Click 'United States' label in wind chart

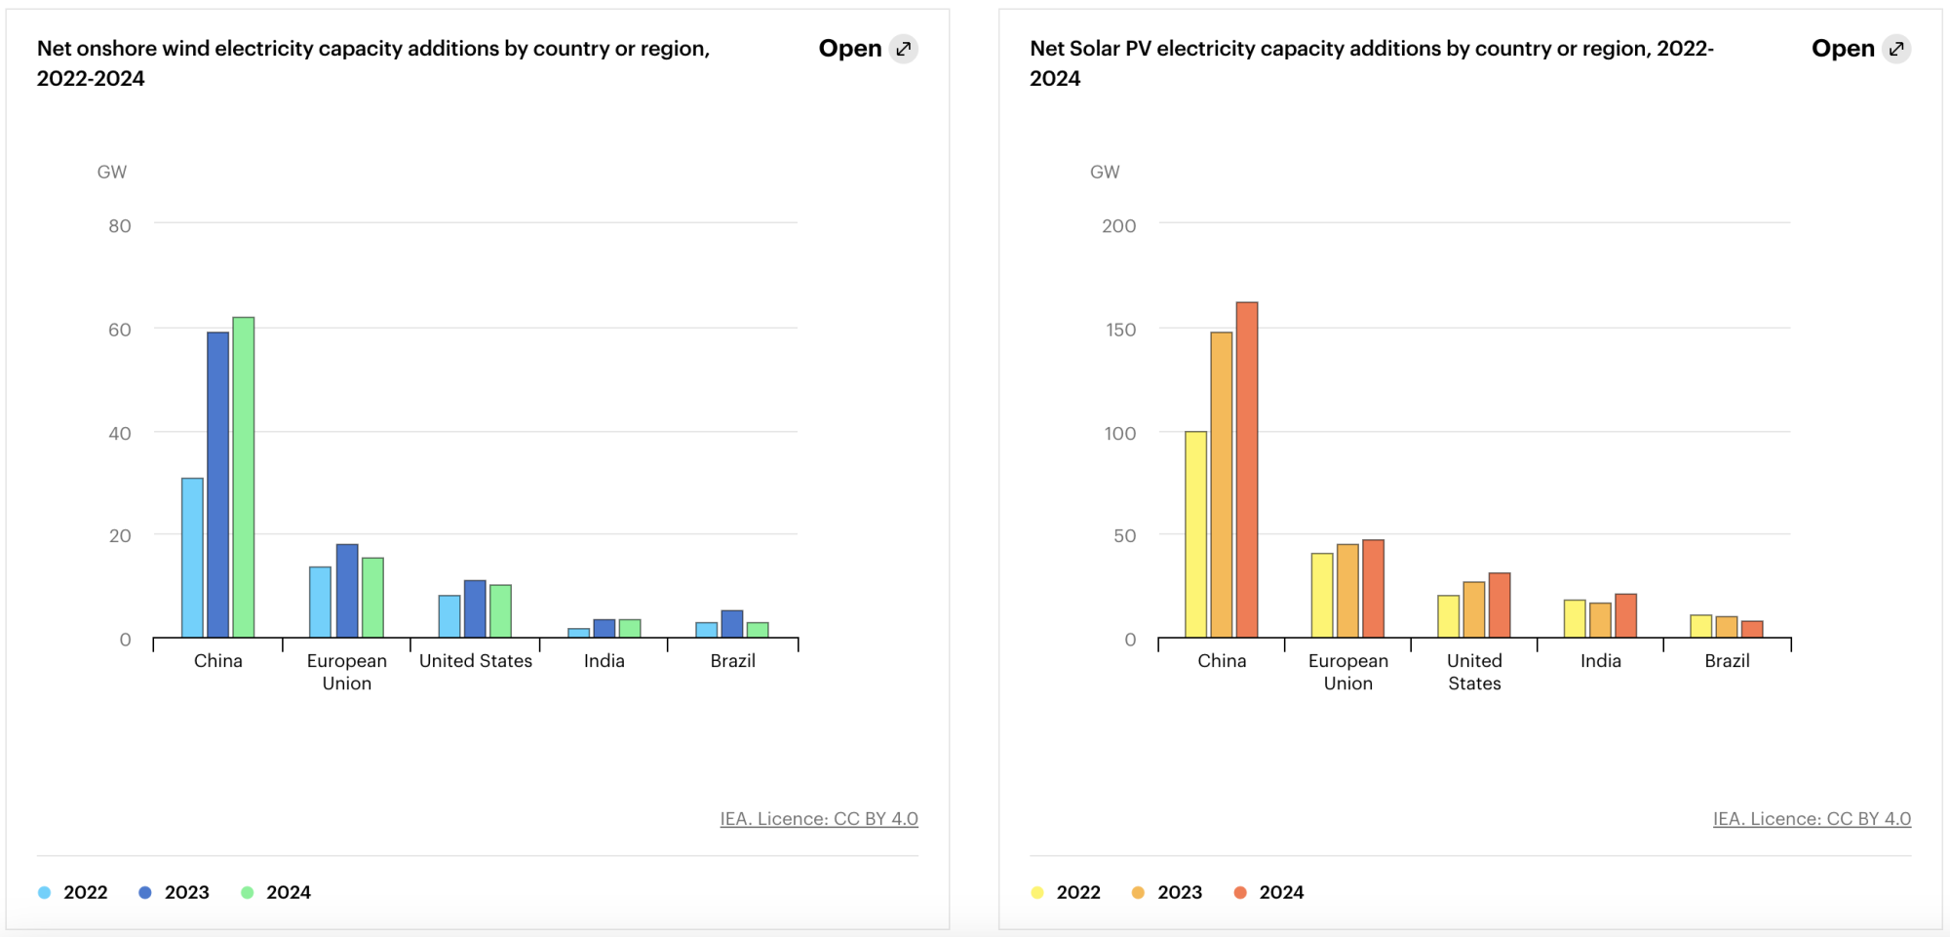(476, 661)
